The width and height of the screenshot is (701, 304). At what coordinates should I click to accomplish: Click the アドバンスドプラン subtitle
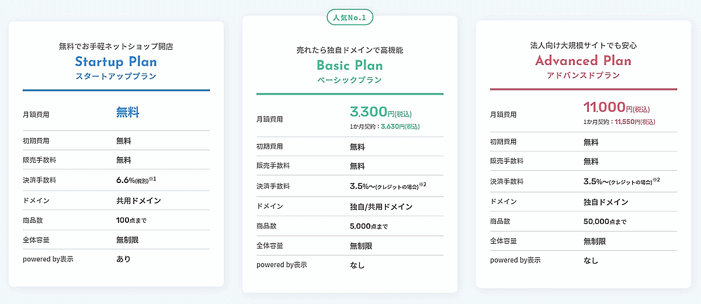583,75
